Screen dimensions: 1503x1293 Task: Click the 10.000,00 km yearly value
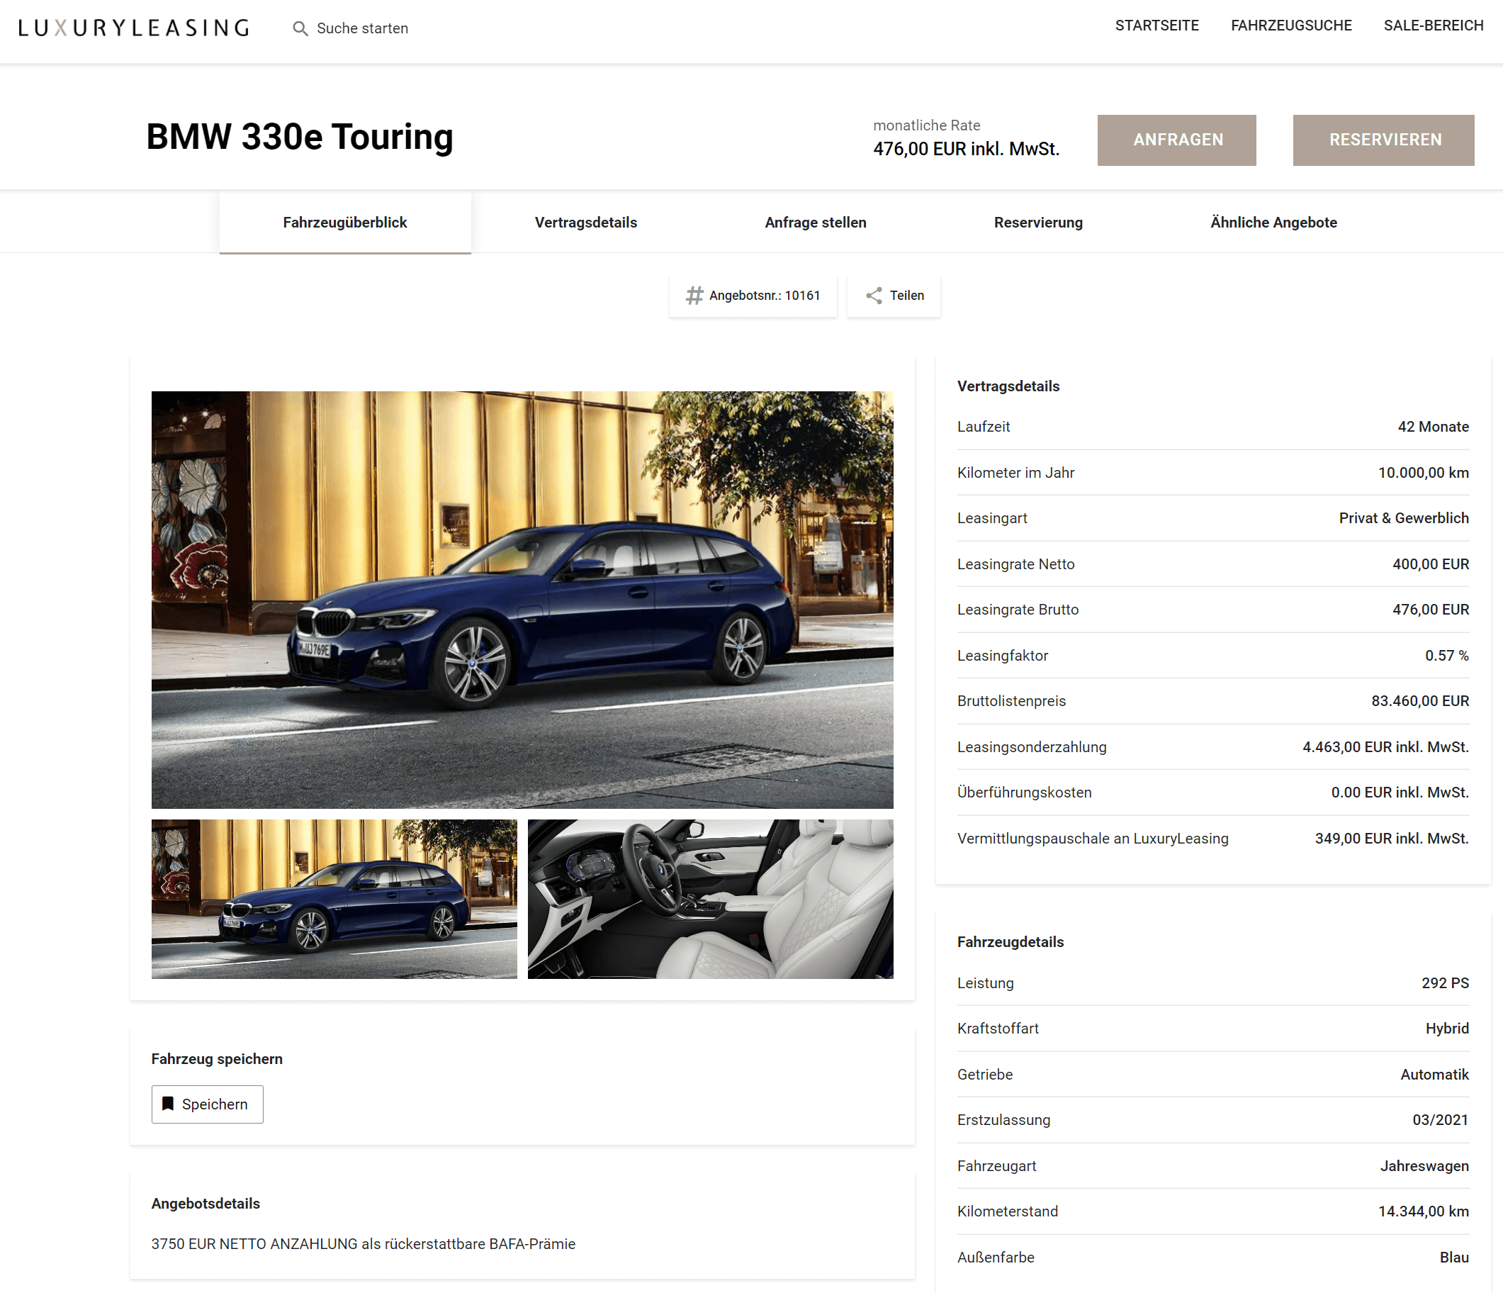pyautogui.click(x=1422, y=473)
